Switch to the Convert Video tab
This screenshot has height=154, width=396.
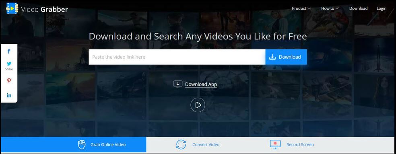198,145
